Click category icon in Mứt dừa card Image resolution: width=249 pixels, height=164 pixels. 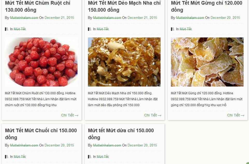pos(89,157)
